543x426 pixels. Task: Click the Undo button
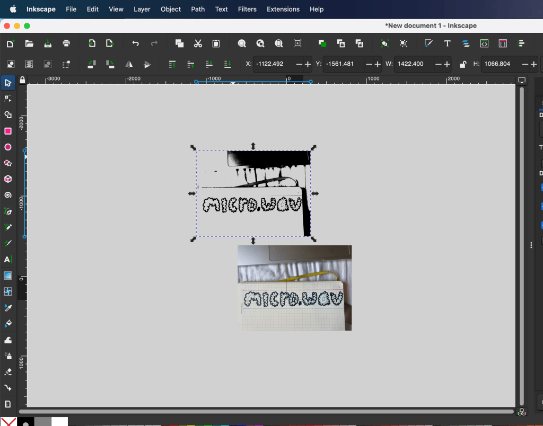136,43
